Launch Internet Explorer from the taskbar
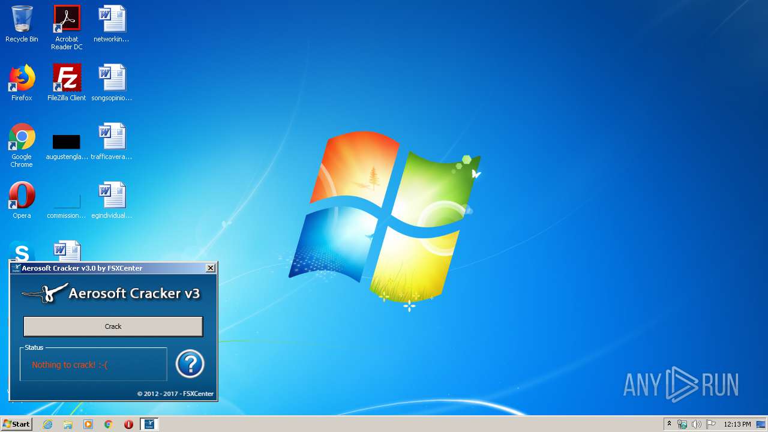The image size is (768, 432). pyautogui.click(x=47, y=424)
